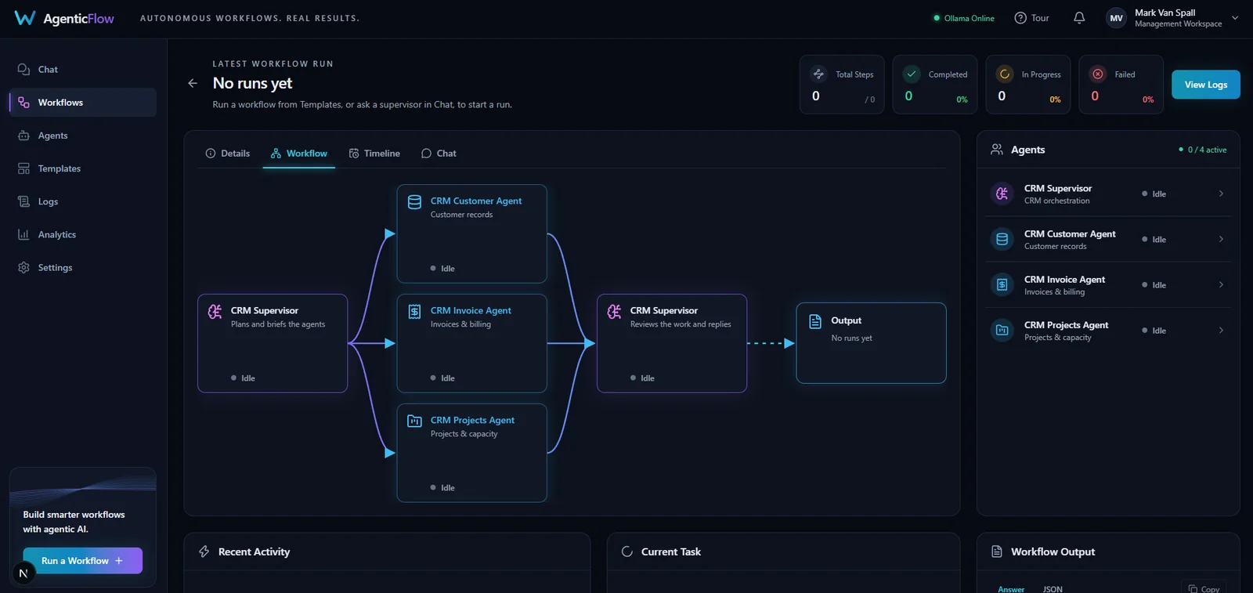The height and width of the screenshot is (593, 1253).
Task: Switch Workflow Output to JSON view
Action: click(1053, 589)
